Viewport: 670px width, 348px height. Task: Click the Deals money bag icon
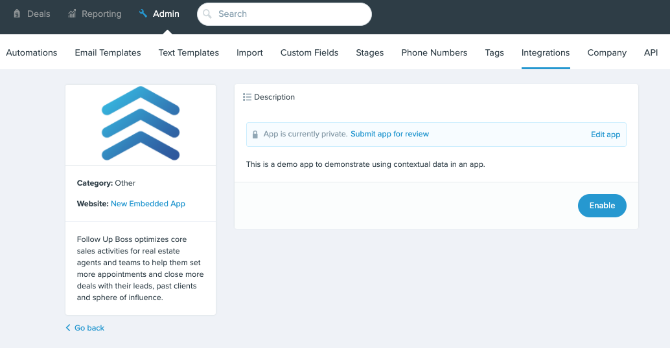click(x=17, y=14)
